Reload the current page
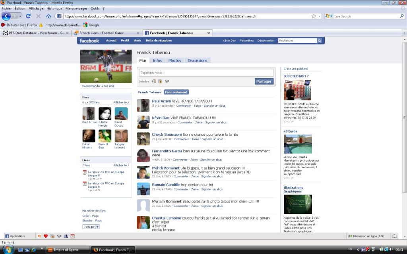The width and height of the screenshot is (407, 254). coord(28,16)
